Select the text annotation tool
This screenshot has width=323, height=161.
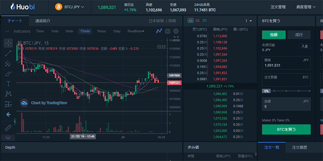point(8,84)
